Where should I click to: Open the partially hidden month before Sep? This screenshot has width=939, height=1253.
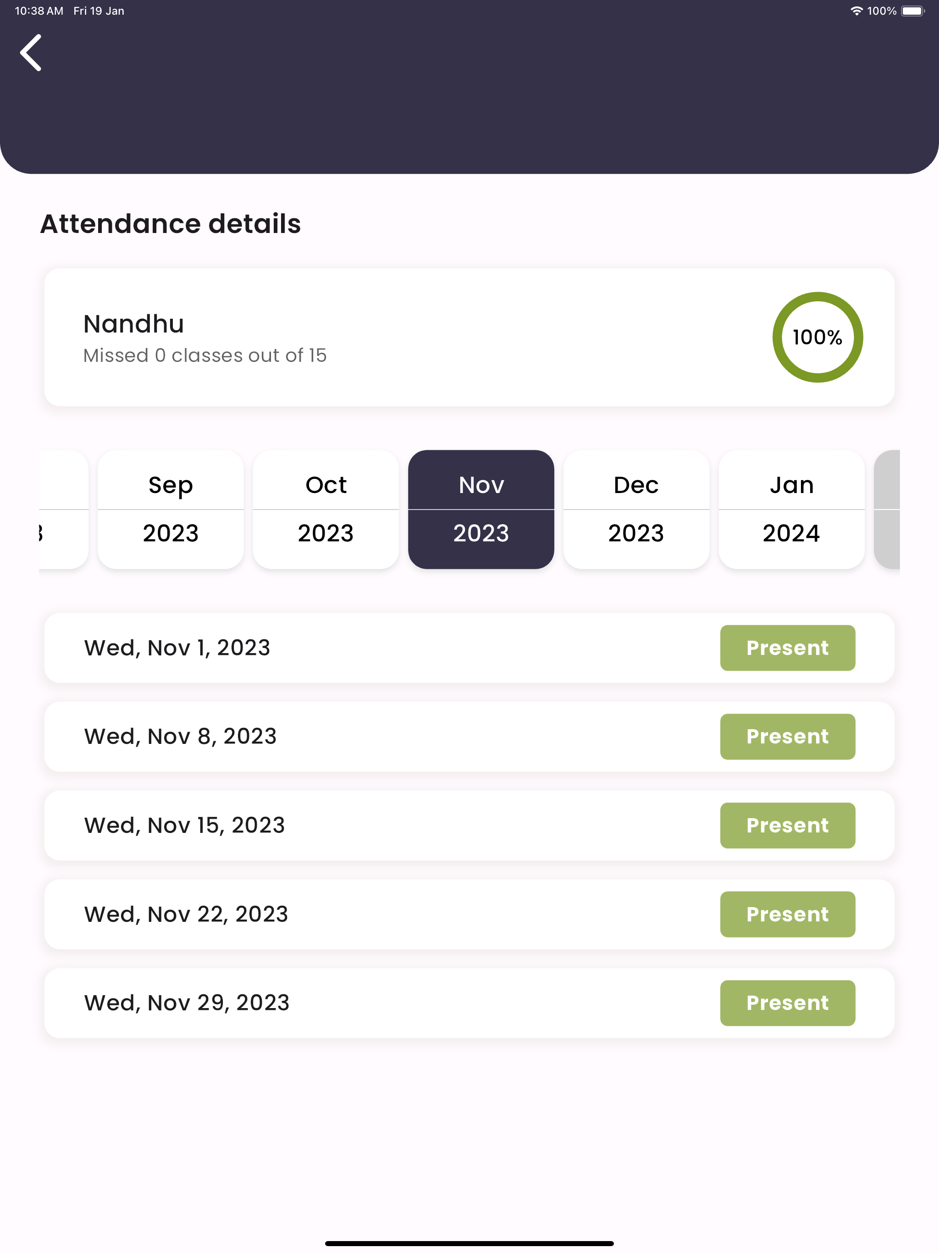click(x=63, y=509)
